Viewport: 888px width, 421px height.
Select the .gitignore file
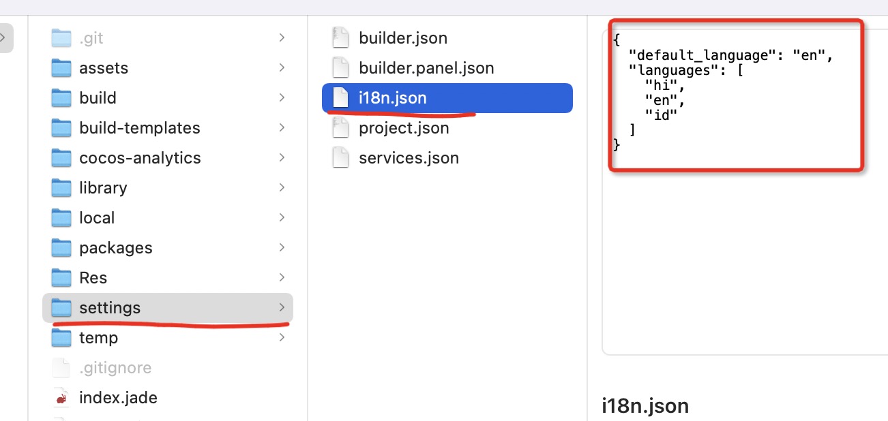click(115, 368)
